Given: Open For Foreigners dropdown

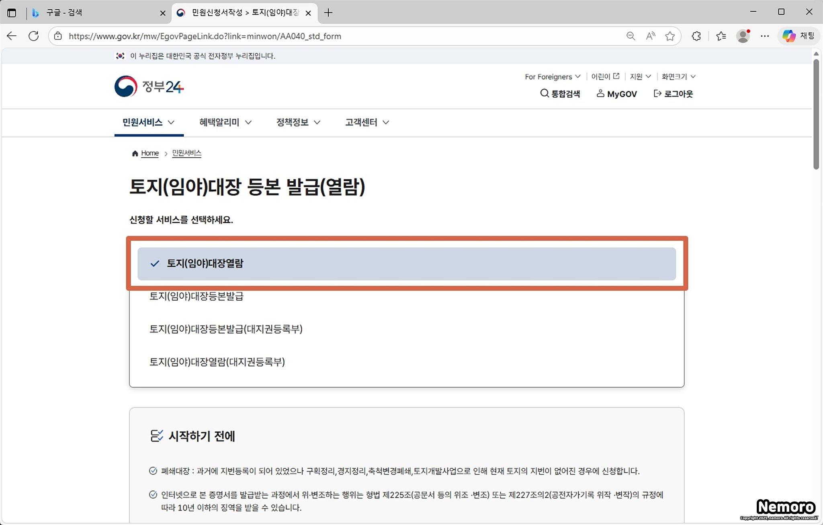Looking at the screenshot, I should [552, 76].
